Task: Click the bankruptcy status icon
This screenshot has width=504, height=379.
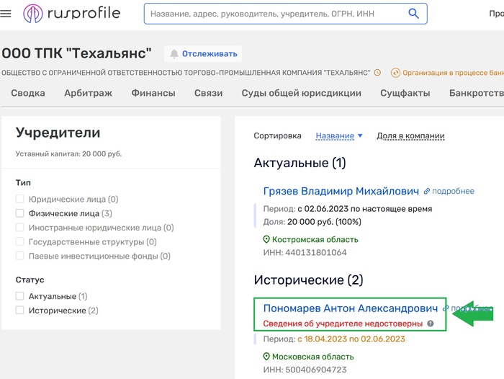Action: (395, 73)
